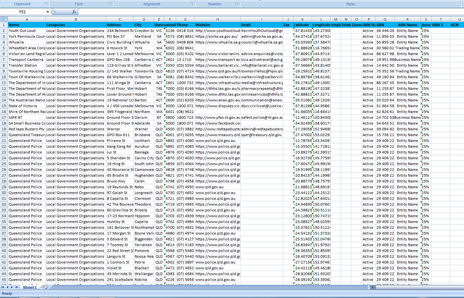Switch to the Sheet1 tab

[30, 287]
